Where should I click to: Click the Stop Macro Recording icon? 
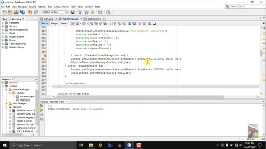point(144,24)
